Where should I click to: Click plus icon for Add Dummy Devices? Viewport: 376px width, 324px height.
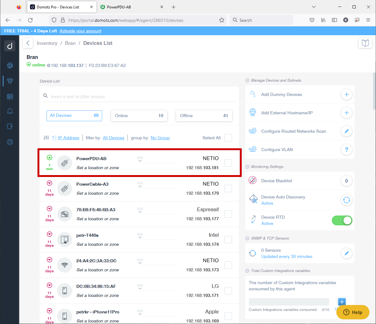(346, 94)
